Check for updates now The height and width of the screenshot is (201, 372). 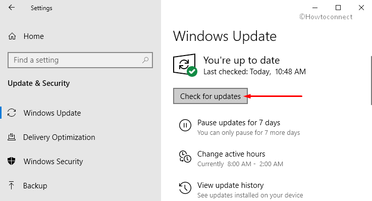tap(210, 96)
